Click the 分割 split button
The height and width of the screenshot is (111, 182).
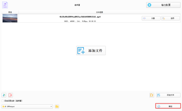tap(151, 18)
